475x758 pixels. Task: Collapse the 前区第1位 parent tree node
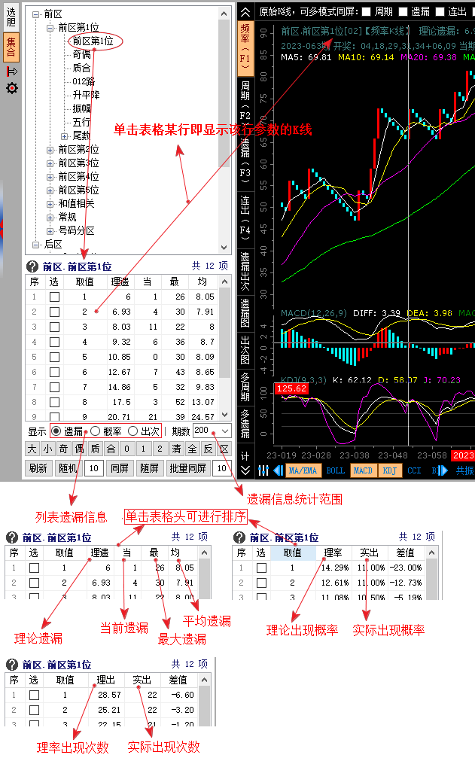51,28
